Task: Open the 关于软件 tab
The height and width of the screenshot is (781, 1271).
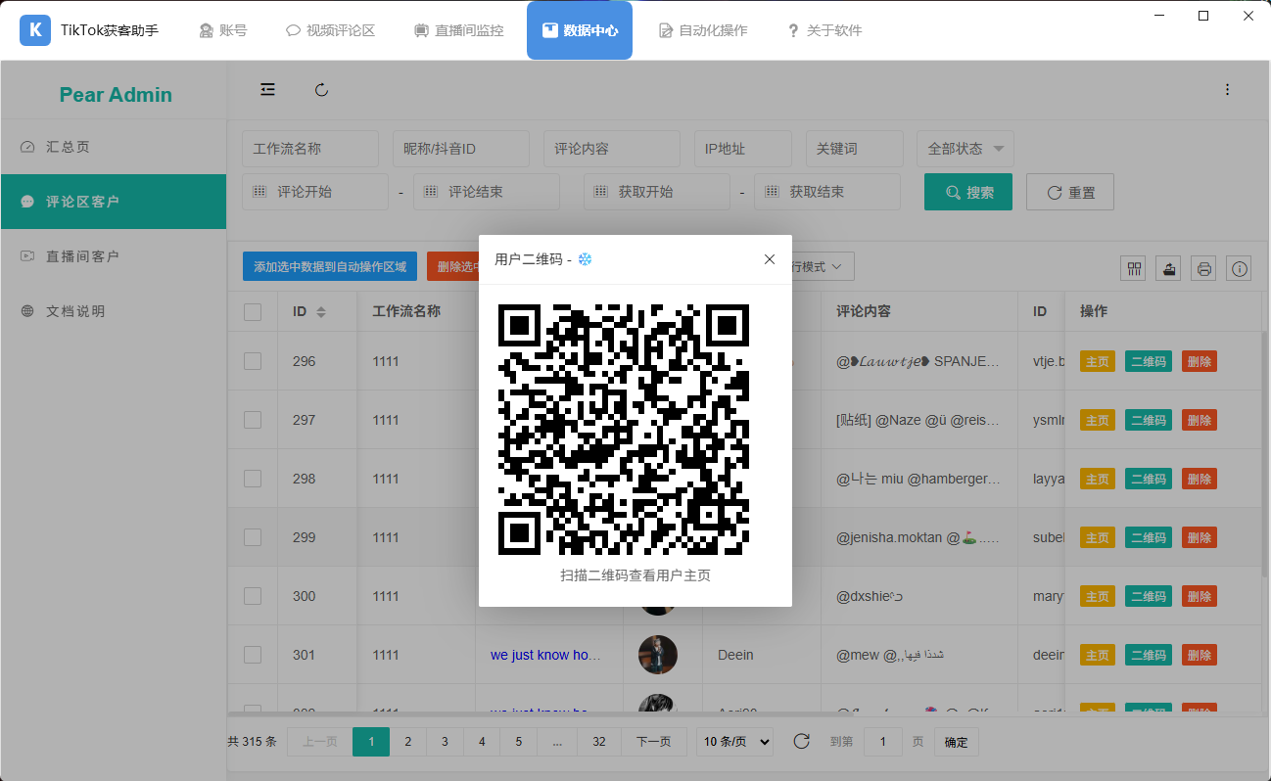Action: coord(824,30)
